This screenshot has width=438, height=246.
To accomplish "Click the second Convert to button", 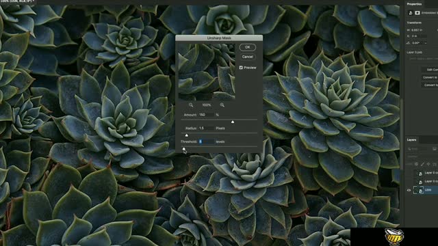I will (430, 85).
